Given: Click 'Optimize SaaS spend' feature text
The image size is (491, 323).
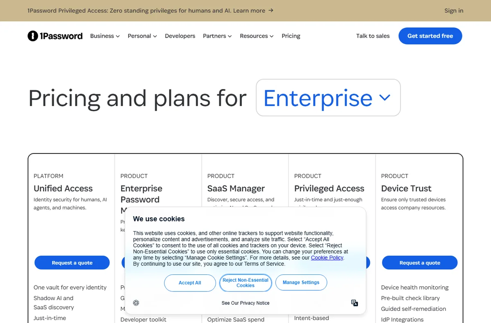Looking at the screenshot, I should [x=236, y=319].
